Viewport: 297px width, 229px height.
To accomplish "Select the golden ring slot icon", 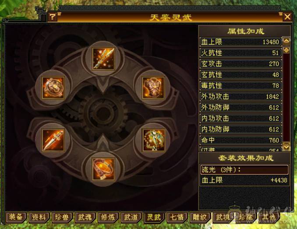I will pos(53,87).
